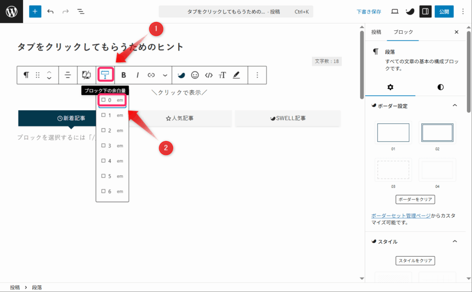Switch to the settings gear tab
The image size is (472, 292).
click(x=390, y=87)
